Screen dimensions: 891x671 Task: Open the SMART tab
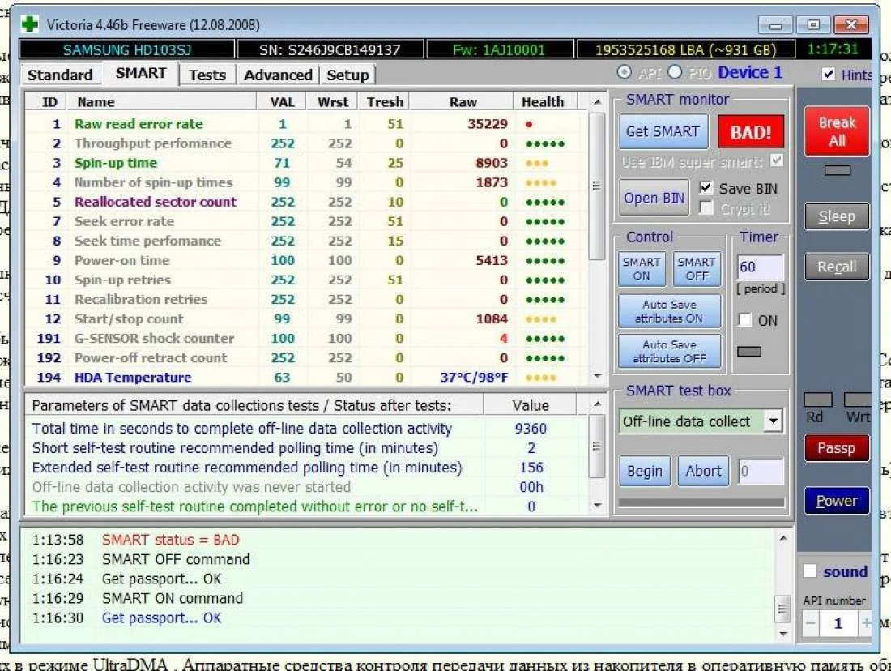141,74
